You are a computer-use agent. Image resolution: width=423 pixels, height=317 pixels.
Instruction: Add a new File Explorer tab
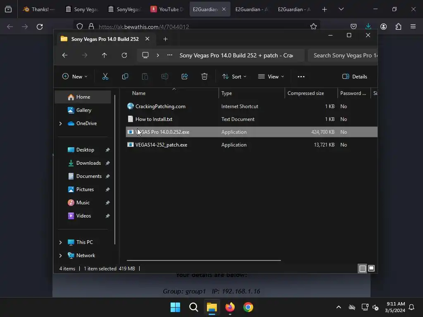click(165, 39)
